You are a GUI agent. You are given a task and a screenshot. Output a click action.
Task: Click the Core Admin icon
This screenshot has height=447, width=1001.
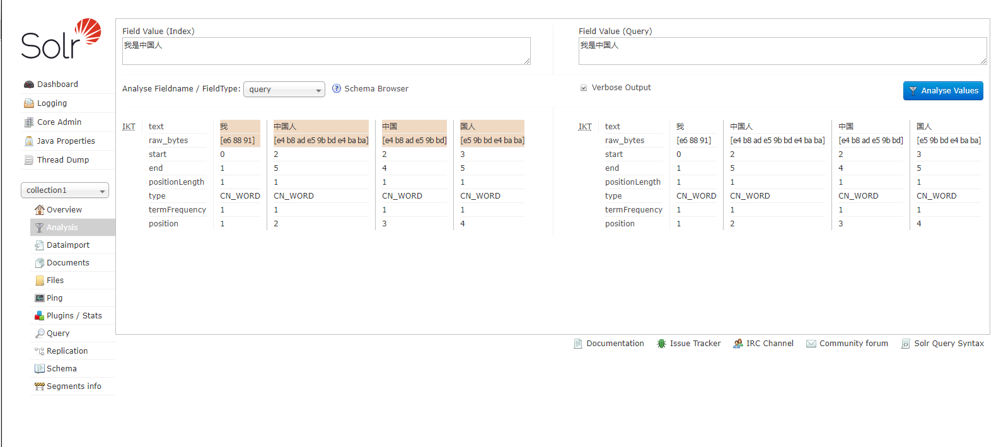click(x=28, y=122)
